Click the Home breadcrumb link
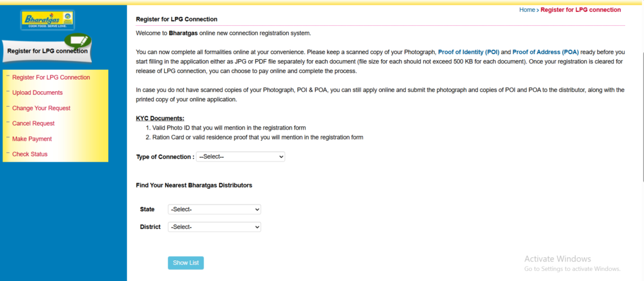644x281 pixels. (527, 10)
